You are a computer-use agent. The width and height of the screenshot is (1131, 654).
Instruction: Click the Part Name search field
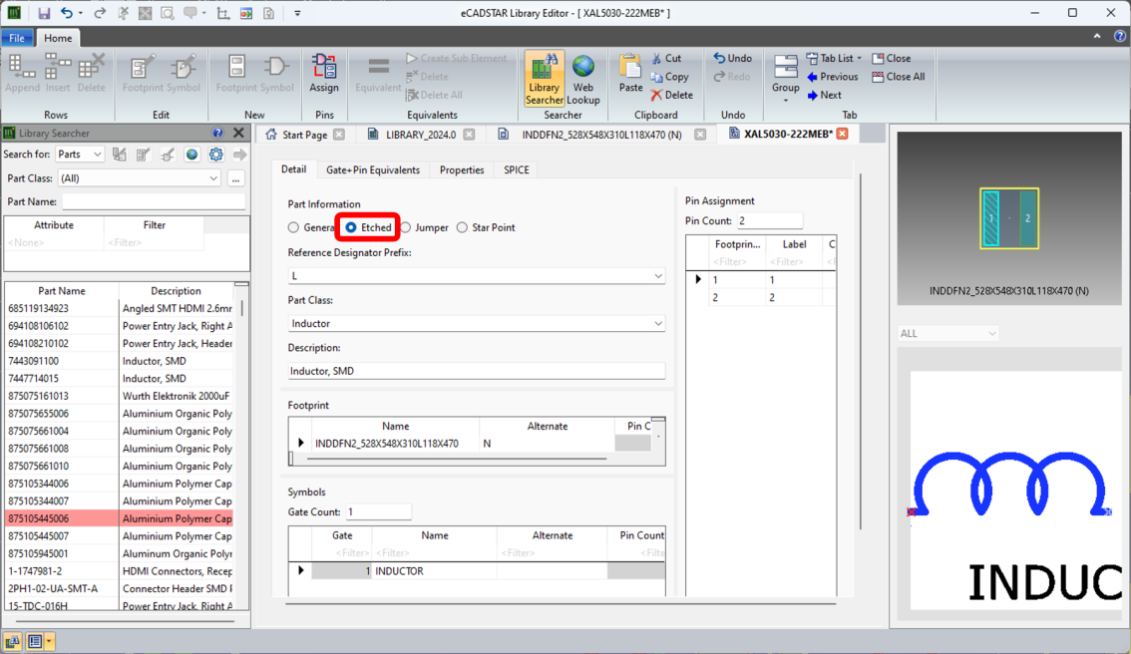coord(154,202)
